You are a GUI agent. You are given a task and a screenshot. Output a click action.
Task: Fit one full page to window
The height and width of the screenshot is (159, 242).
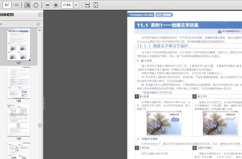click(96, 5)
